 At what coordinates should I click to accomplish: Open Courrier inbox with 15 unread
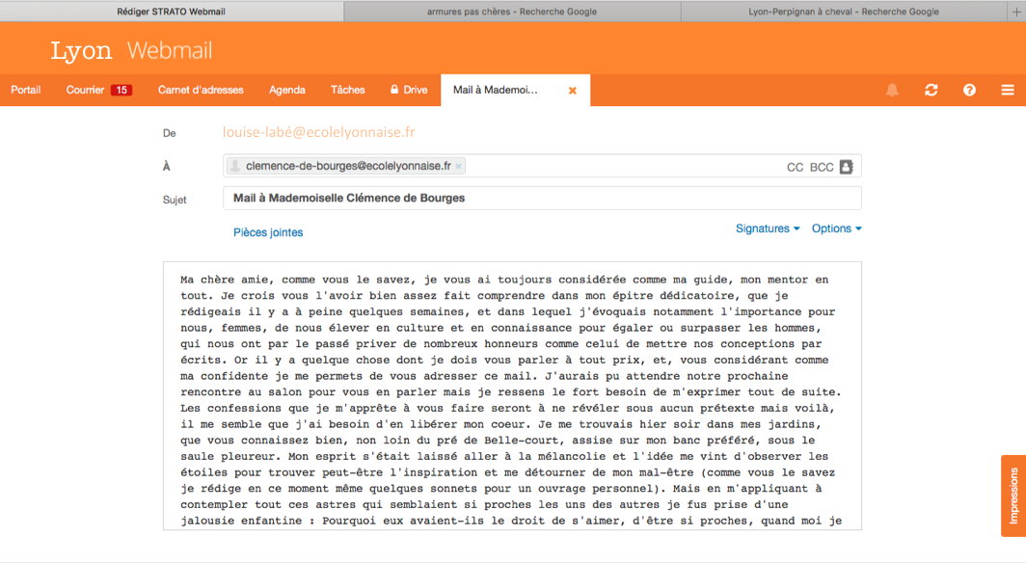click(98, 91)
